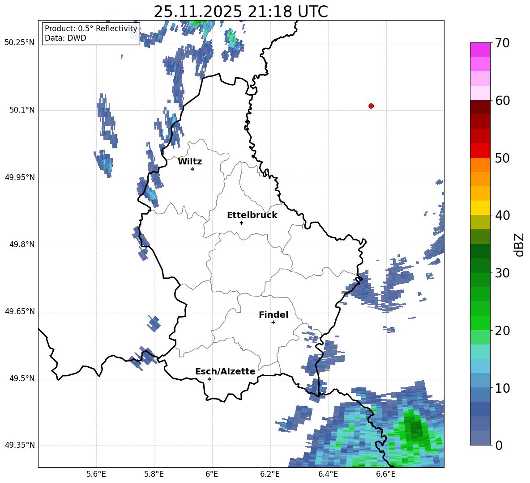
Task: Click the 49.5°N latitude tick label
Action: [21, 378]
